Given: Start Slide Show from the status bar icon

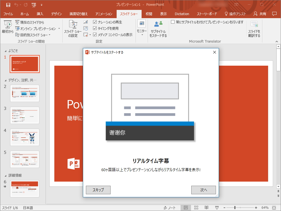Looking at the screenshot, I should tap(217, 208).
